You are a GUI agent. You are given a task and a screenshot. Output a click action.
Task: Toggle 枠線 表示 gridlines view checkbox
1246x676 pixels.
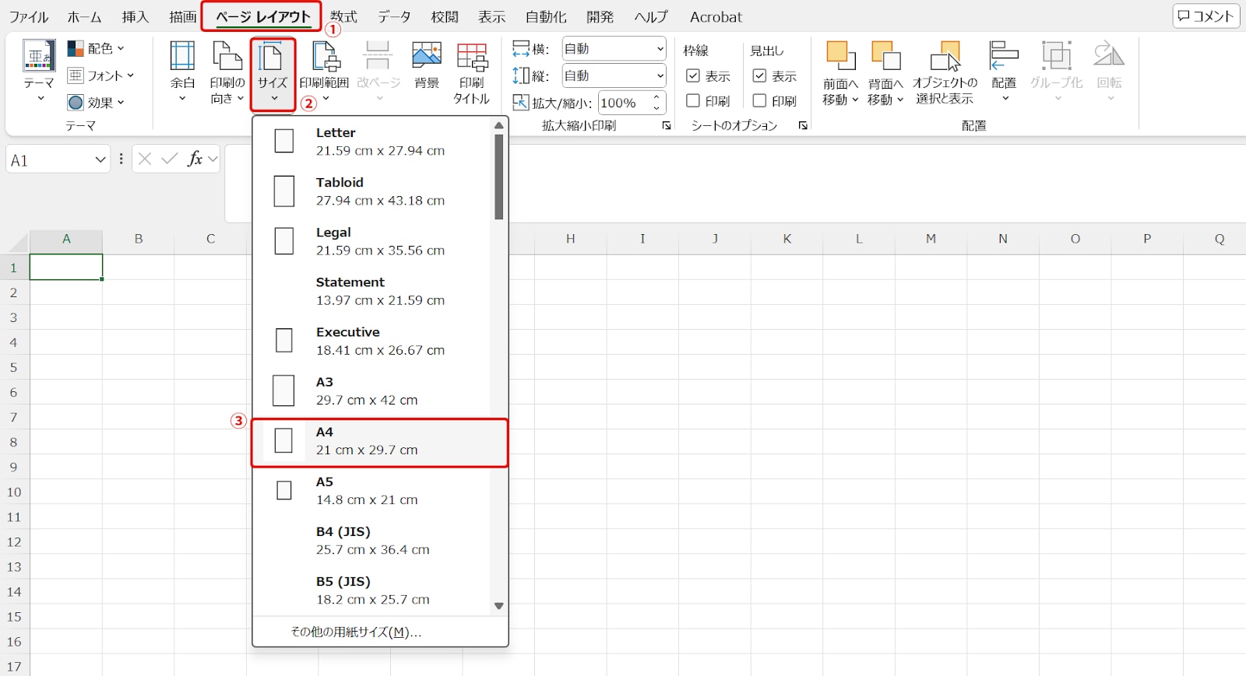point(693,76)
